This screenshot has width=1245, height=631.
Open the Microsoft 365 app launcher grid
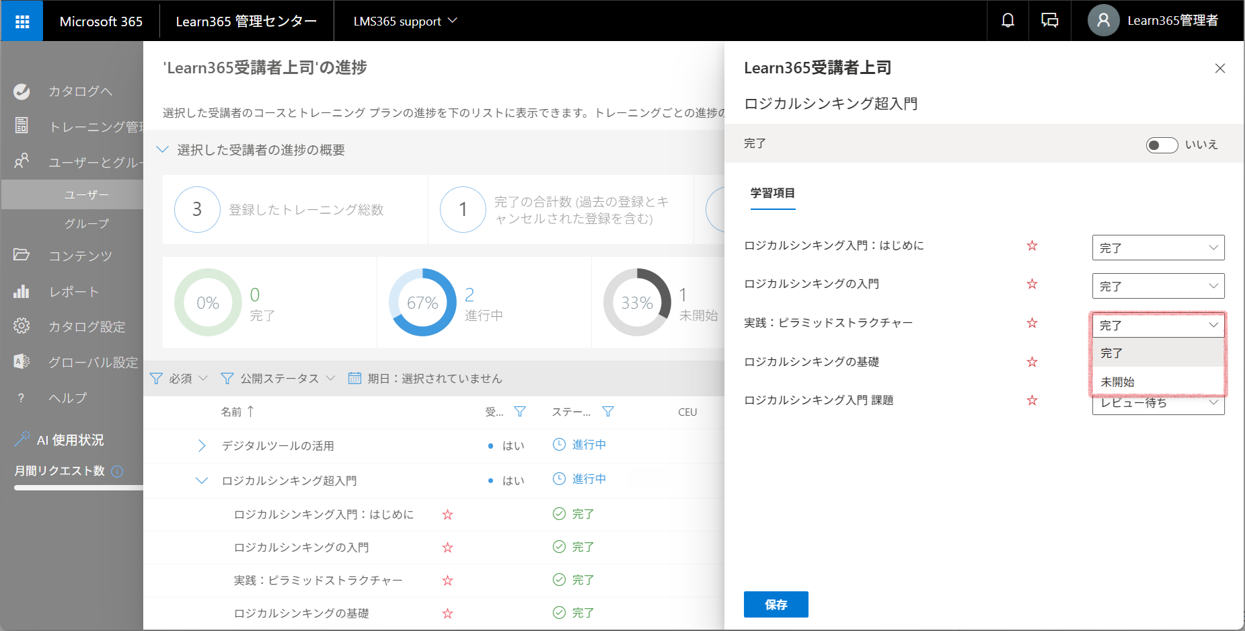pos(22,21)
